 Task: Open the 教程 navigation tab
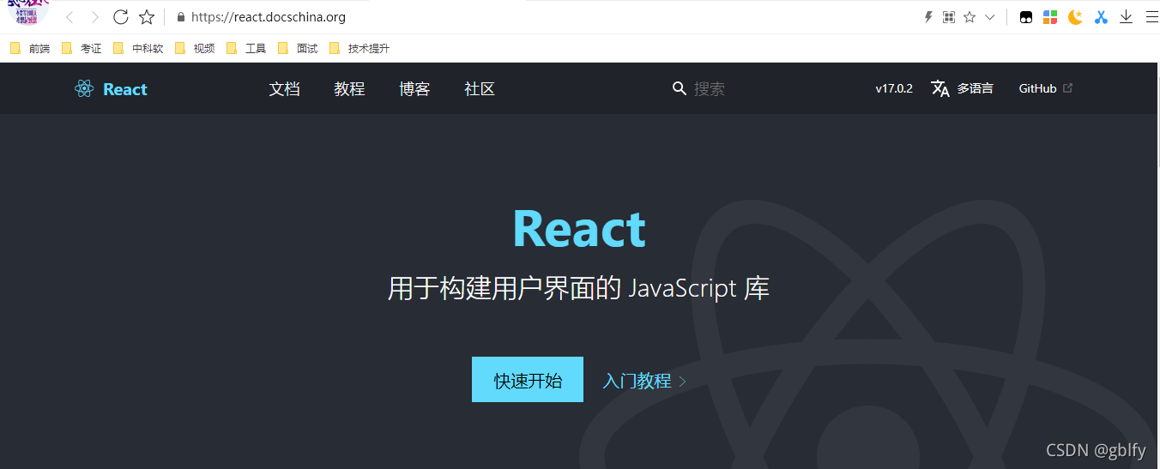pyautogui.click(x=350, y=89)
